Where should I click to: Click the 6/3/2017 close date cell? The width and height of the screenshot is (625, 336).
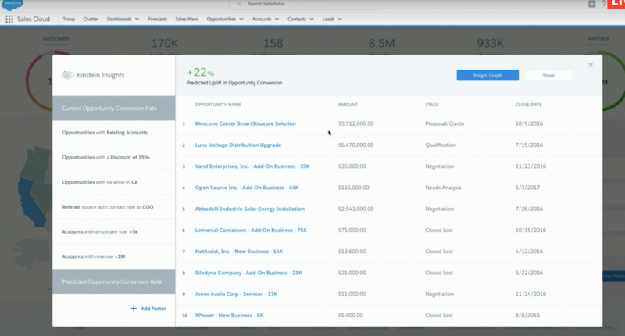(x=527, y=188)
